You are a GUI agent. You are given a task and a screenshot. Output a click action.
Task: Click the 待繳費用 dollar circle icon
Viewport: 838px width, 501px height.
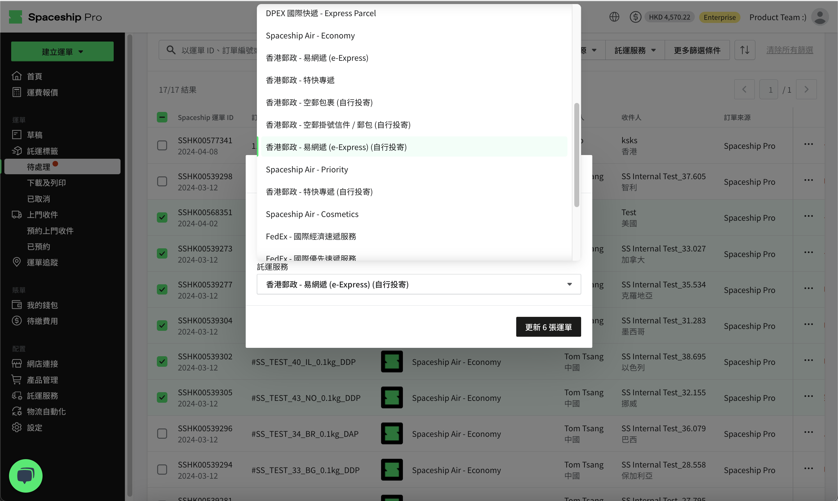(16, 321)
